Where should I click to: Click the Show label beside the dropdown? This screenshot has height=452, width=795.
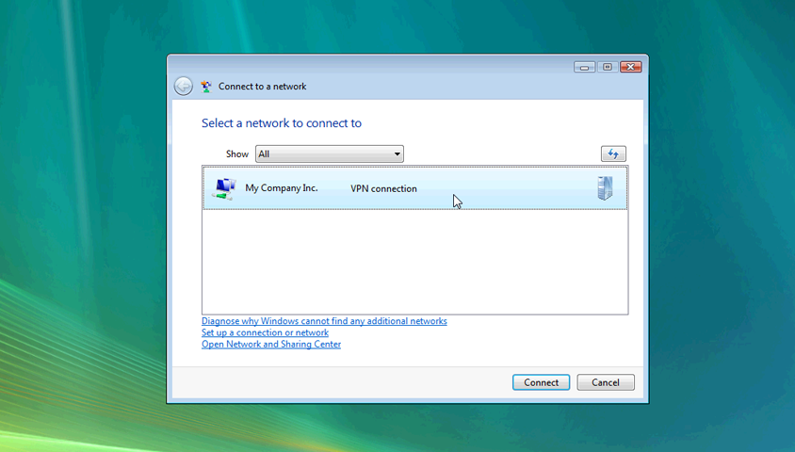click(237, 154)
